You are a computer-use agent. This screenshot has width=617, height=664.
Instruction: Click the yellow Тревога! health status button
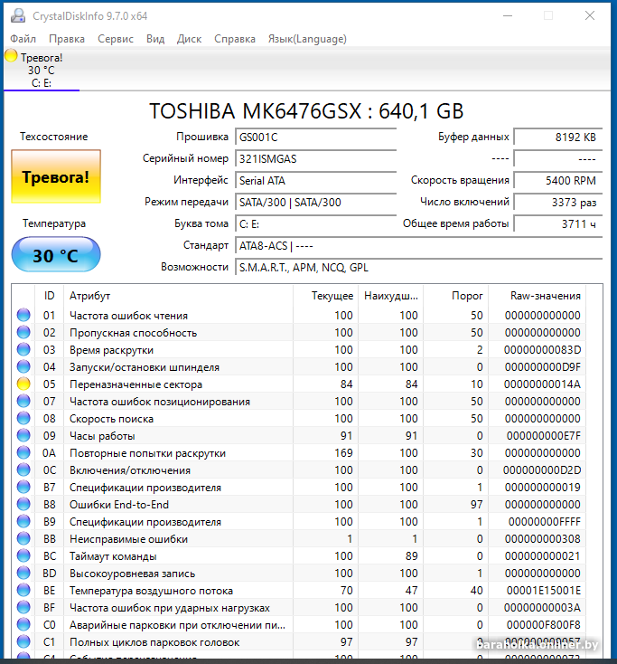(x=56, y=176)
